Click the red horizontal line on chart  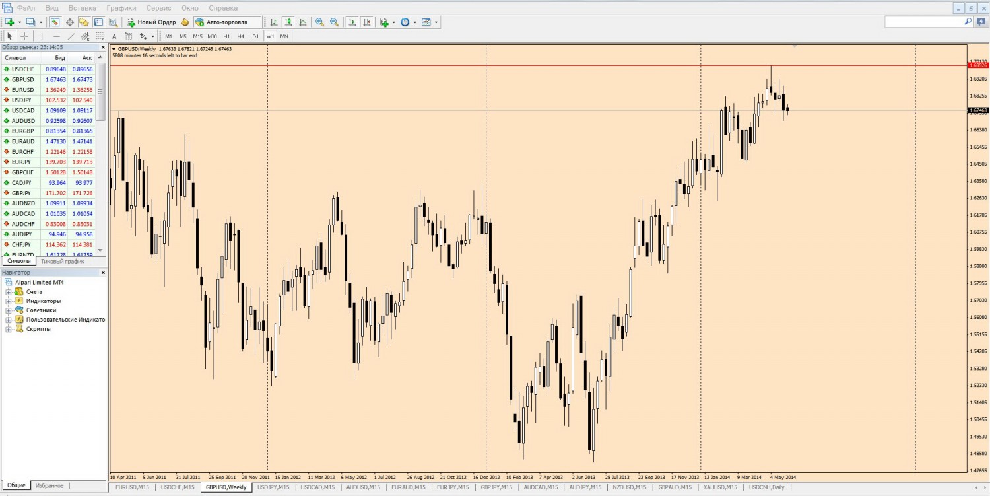(x=538, y=66)
